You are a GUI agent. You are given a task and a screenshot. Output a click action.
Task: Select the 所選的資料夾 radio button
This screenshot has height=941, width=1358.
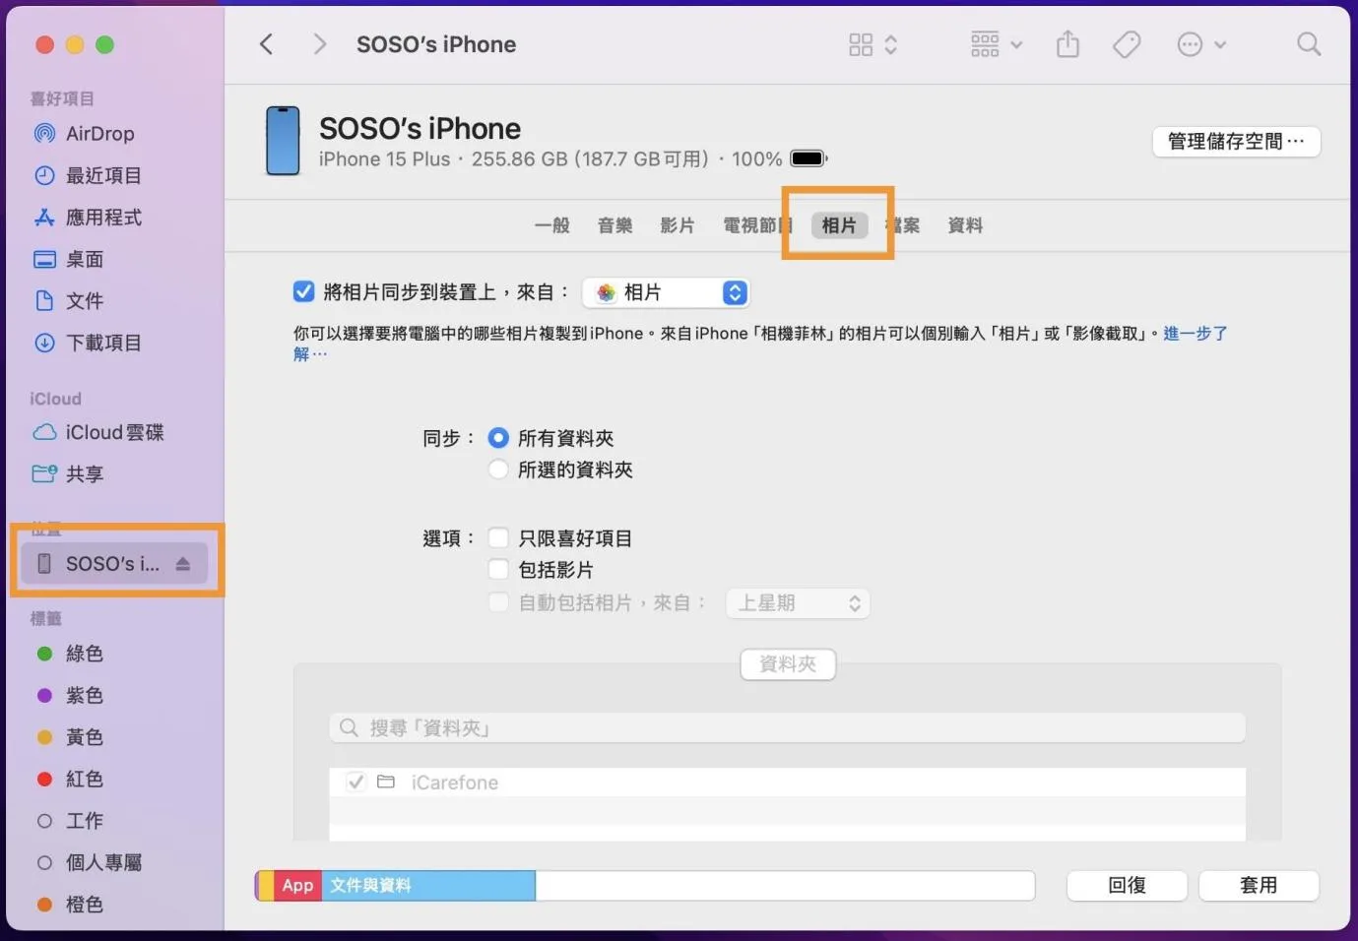pos(499,470)
